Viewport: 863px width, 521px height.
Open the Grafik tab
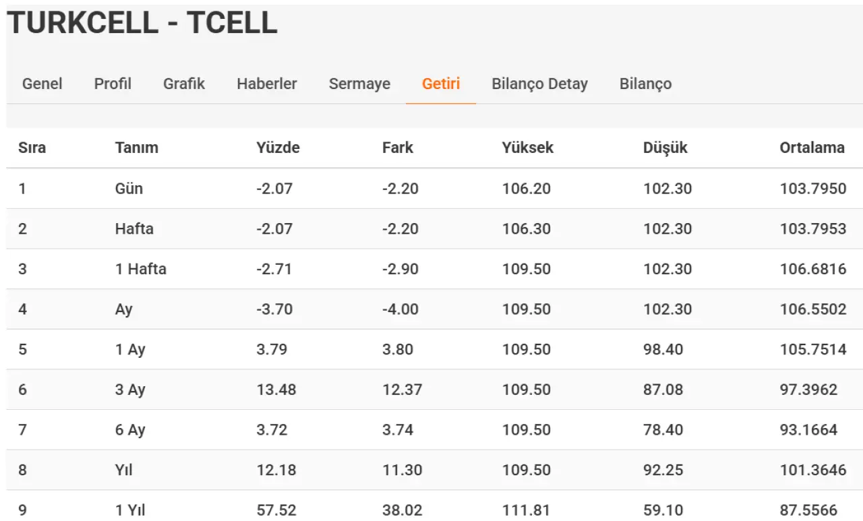point(184,84)
